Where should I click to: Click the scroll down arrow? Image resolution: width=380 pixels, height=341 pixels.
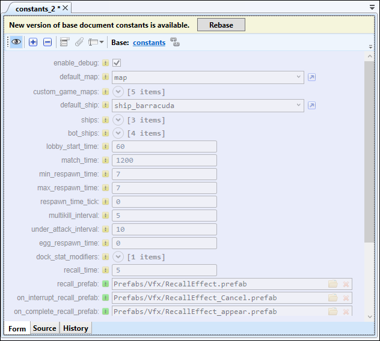(x=370, y=316)
